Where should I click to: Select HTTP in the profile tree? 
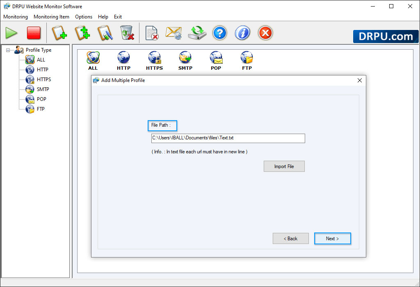point(42,70)
